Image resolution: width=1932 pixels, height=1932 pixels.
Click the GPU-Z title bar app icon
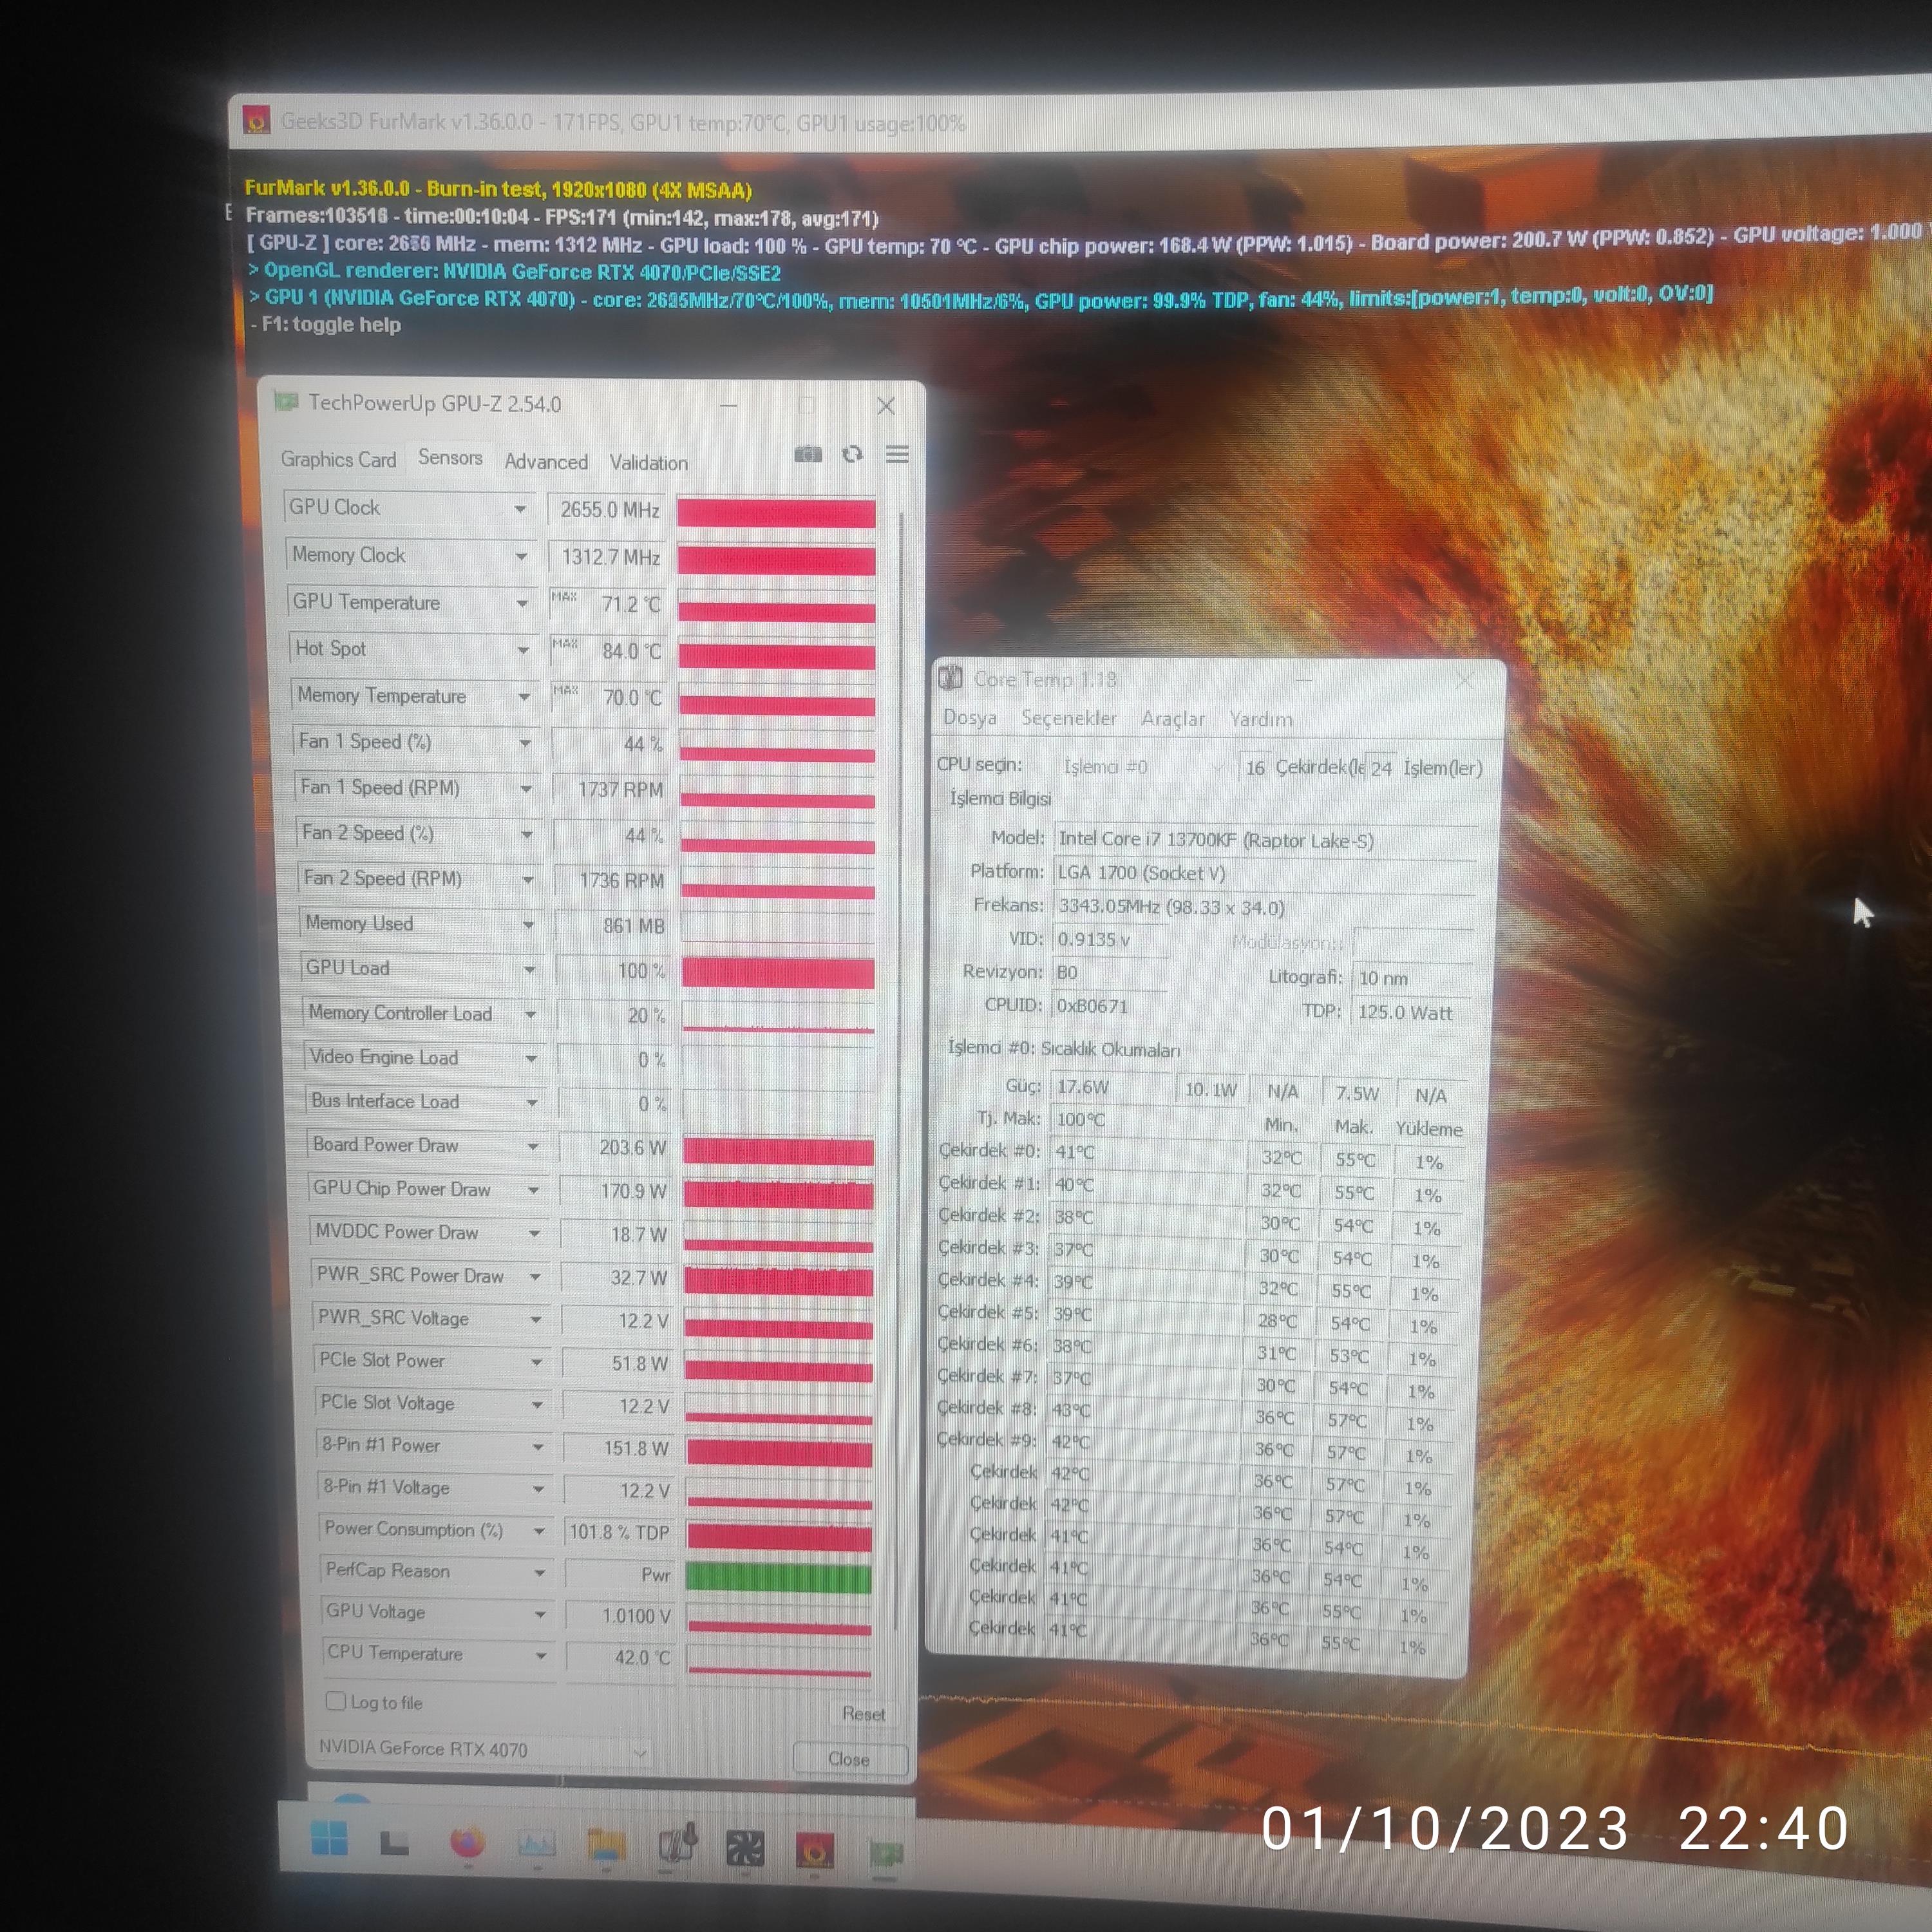(x=287, y=402)
